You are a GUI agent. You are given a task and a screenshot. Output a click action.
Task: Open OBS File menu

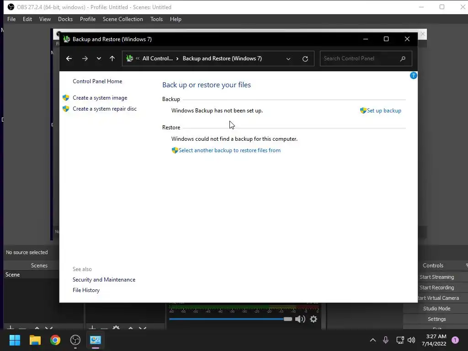[x=11, y=19]
